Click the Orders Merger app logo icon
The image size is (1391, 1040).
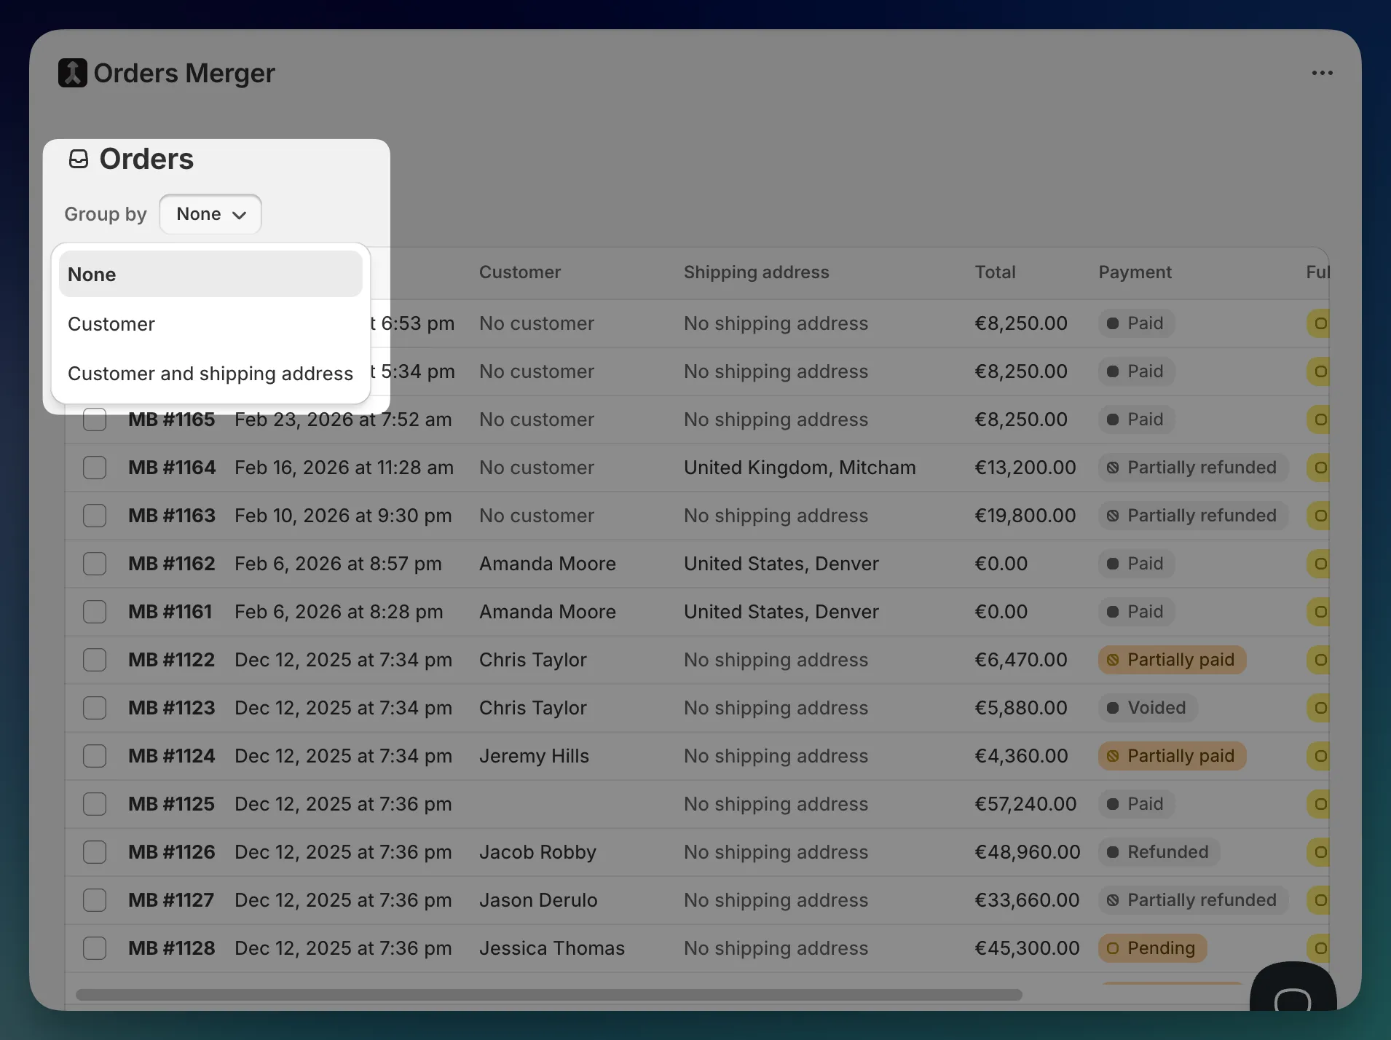(x=72, y=73)
